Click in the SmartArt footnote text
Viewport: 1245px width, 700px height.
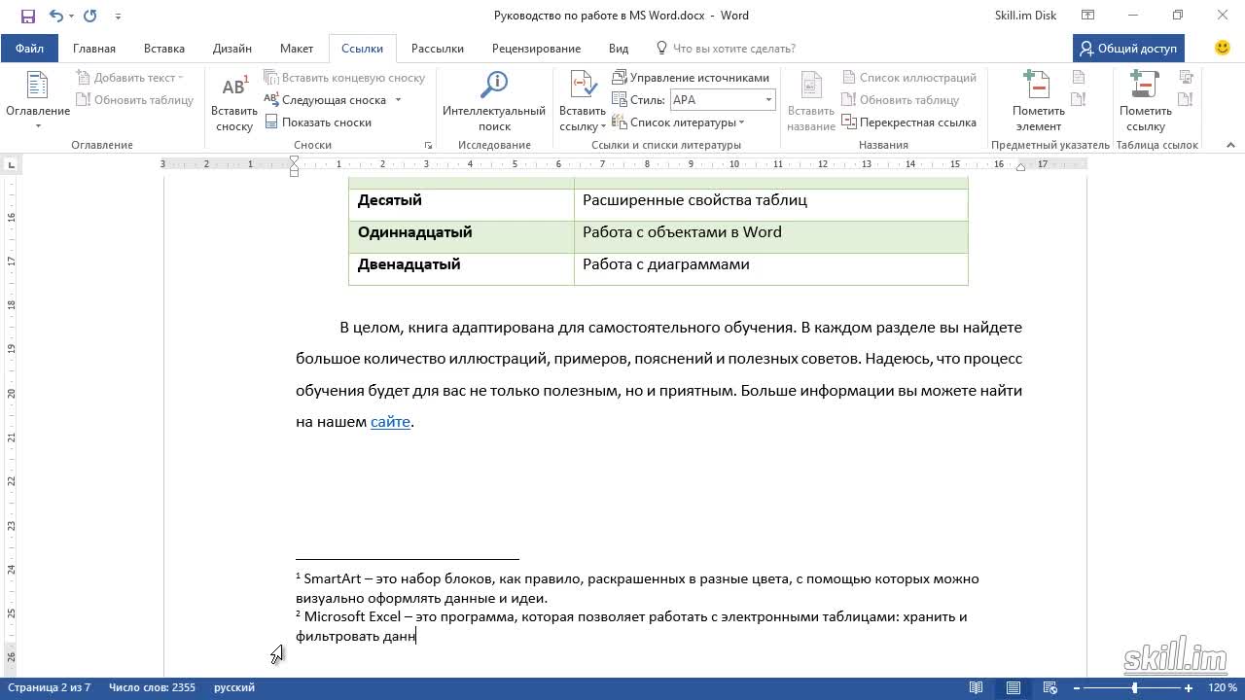pyautogui.click(x=637, y=588)
